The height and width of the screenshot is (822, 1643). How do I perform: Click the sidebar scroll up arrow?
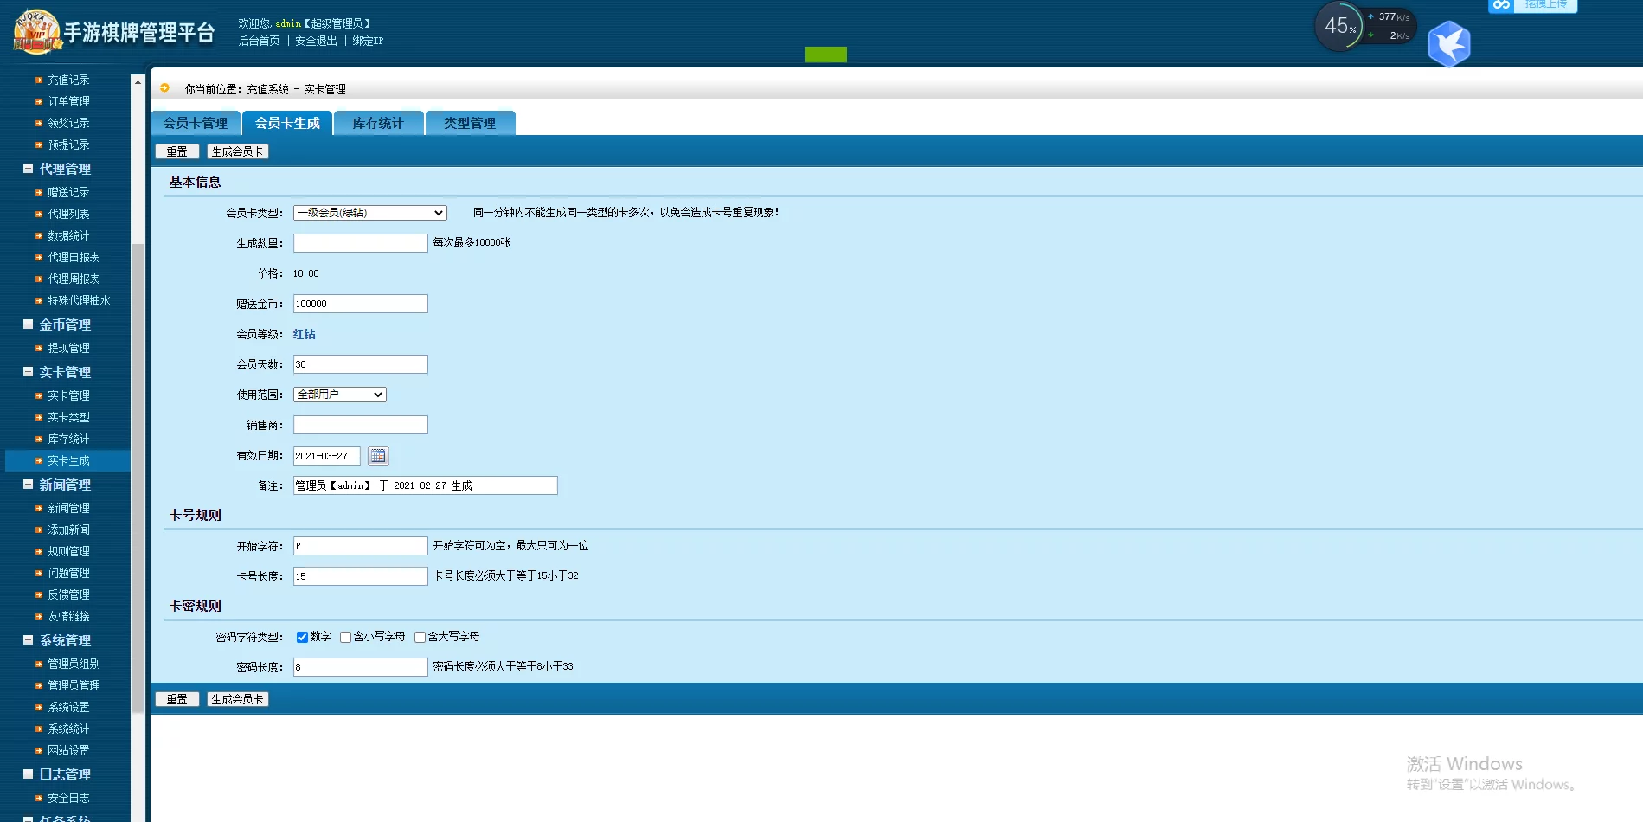(138, 80)
